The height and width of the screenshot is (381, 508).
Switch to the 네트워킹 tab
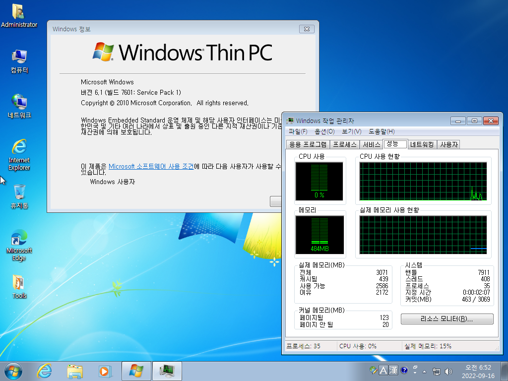pos(422,144)
